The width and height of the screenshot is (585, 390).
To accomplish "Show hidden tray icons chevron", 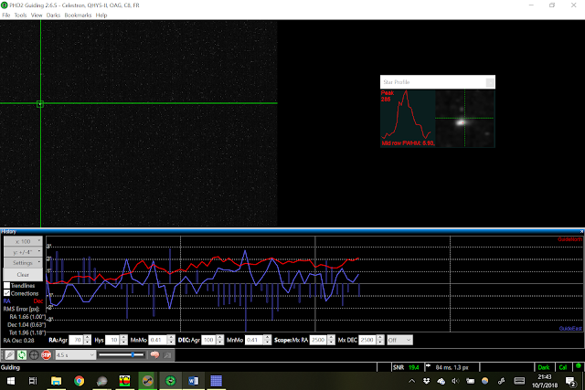I will 412,381.
